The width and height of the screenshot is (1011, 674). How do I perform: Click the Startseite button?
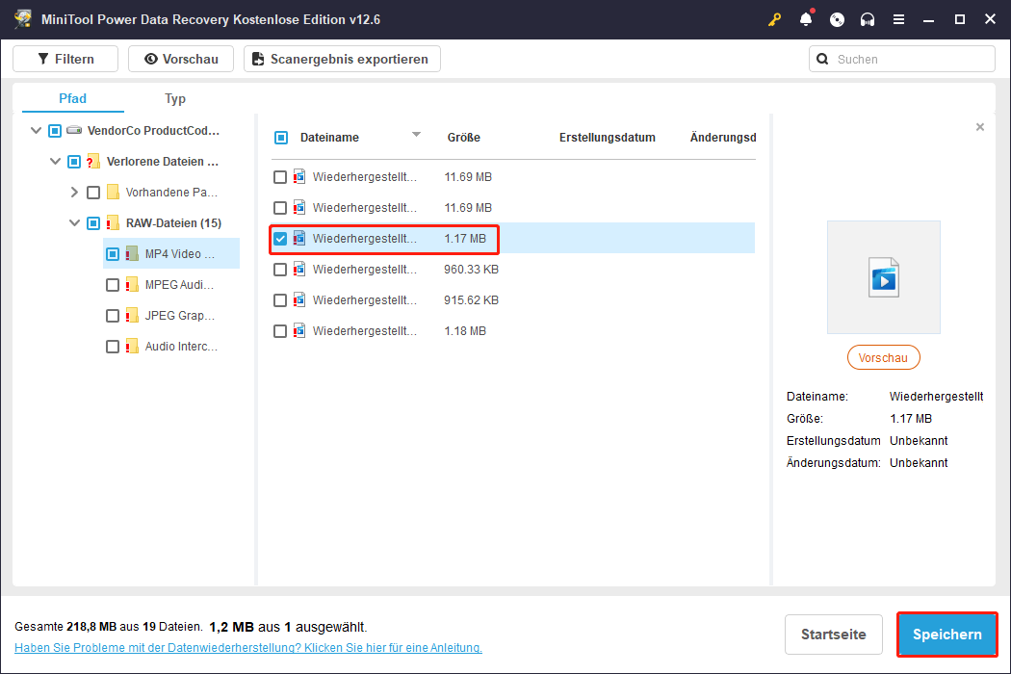[x=834, y=635]
